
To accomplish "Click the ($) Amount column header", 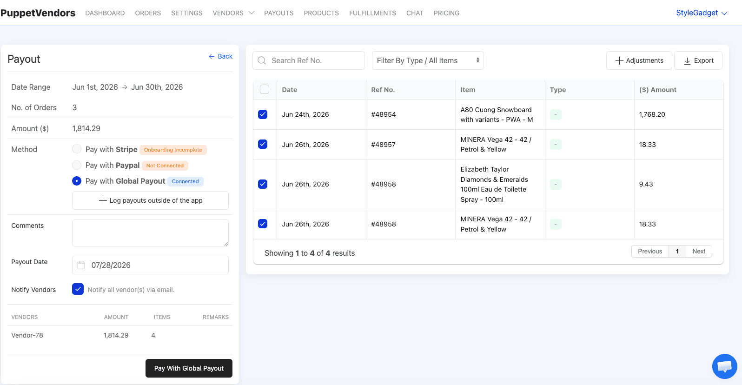I will [x=658, y=90].
